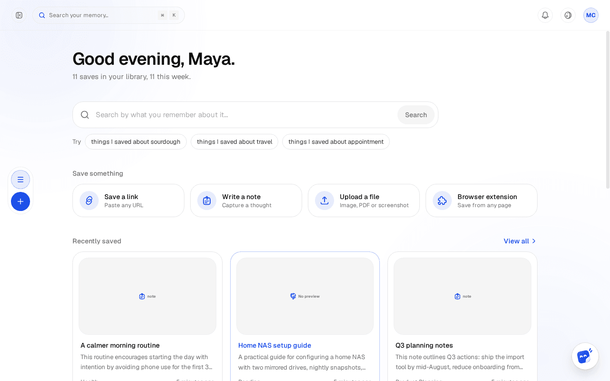Focus the 'Search your memory' top bar field
This screenshot has width=610, height=381.
pyautogui.click(x=109, y=15)
